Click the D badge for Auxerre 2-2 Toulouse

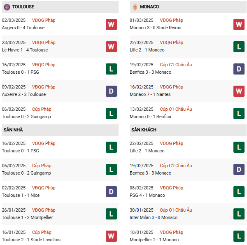pyautogui.click(x=111, y=91)
